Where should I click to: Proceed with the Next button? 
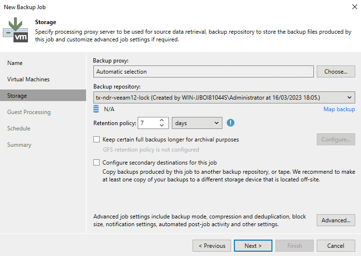[253, 246]
